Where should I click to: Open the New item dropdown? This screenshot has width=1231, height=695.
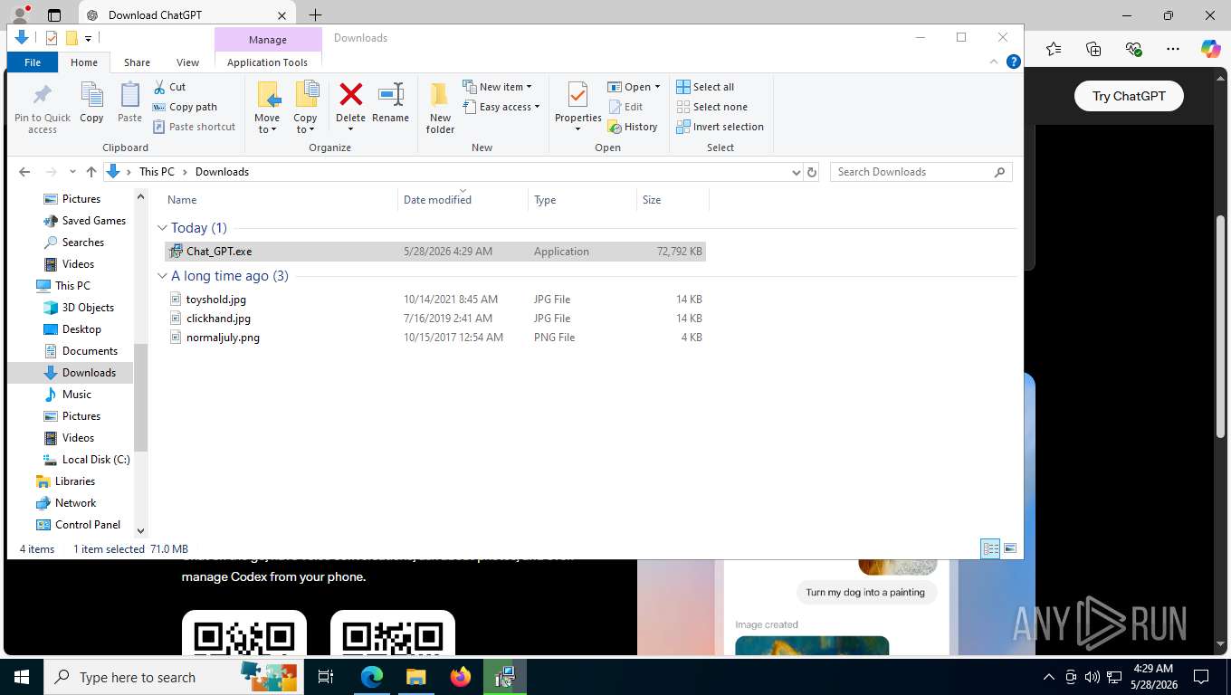(497, 87)
